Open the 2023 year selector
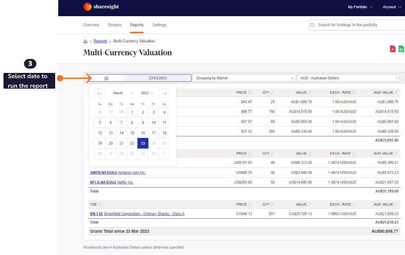The width and height of the screenshot is (405, 255). pyautogui.click(x=147, y=93)
